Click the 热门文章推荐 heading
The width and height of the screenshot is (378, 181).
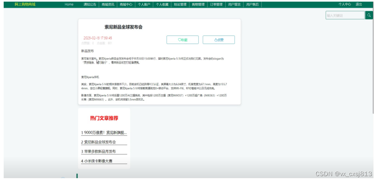104,118
